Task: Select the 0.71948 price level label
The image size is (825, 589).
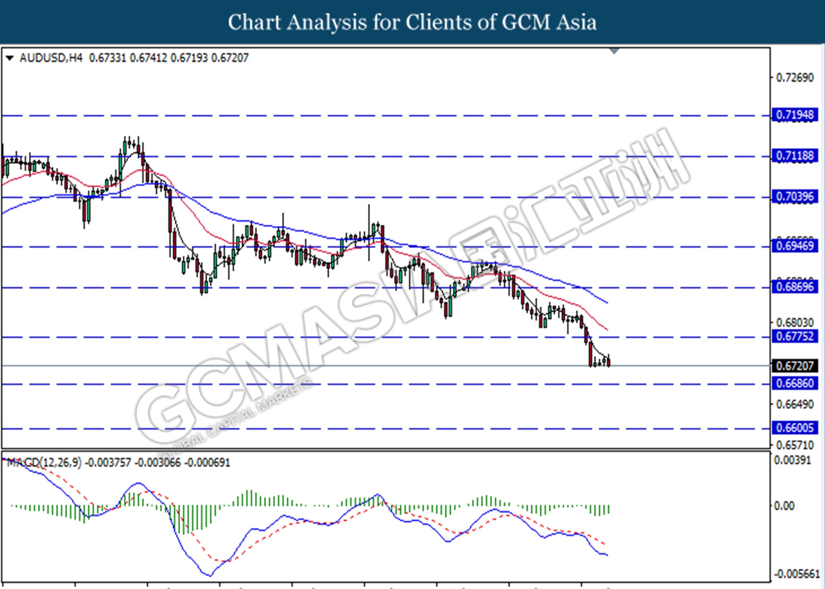Action: pyautogui.click(x=794, y=115)
